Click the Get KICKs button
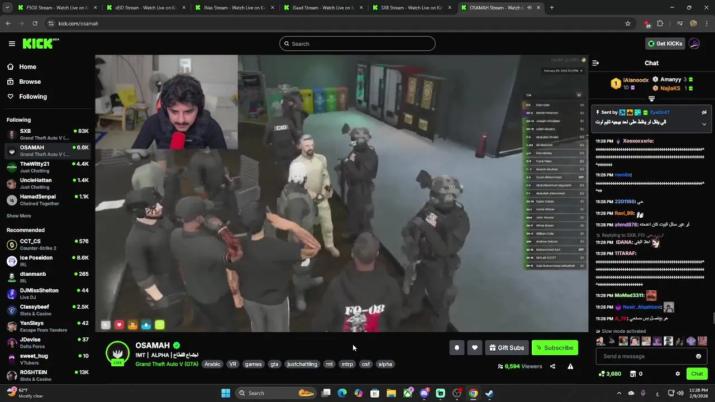This screenshot has width=715, height=402. 665,44
